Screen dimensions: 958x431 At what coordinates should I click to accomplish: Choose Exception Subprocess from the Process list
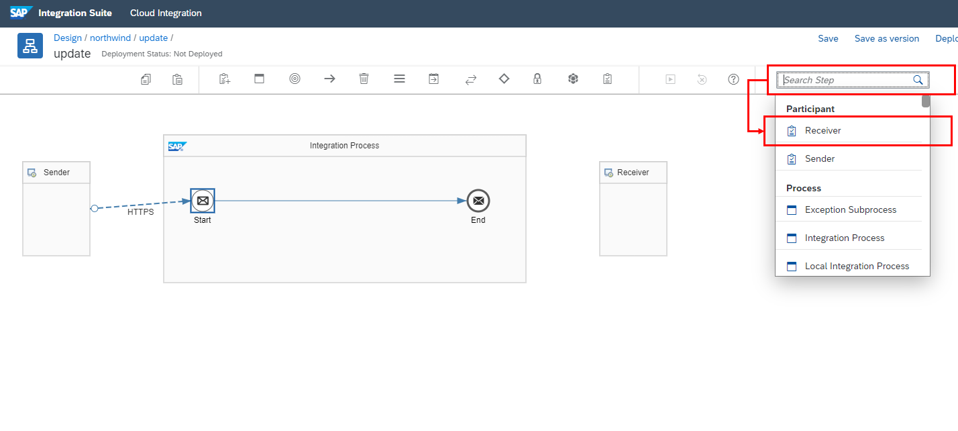tap(851, 209)
